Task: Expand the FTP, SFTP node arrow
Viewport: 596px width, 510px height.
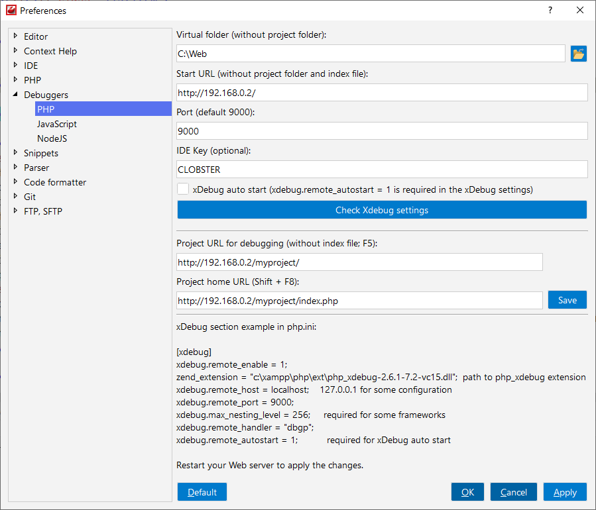Action: pyautogui.click(x=15, y=211)
